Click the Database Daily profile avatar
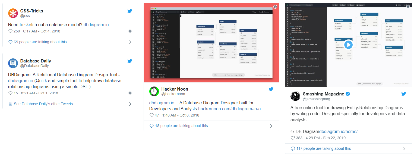This screenshot has width=414, height=156. 13,63
